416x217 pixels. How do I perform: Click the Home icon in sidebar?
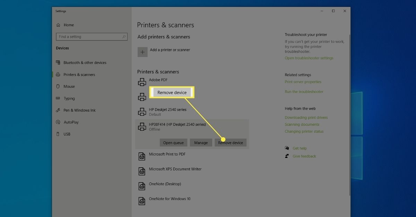58,25
